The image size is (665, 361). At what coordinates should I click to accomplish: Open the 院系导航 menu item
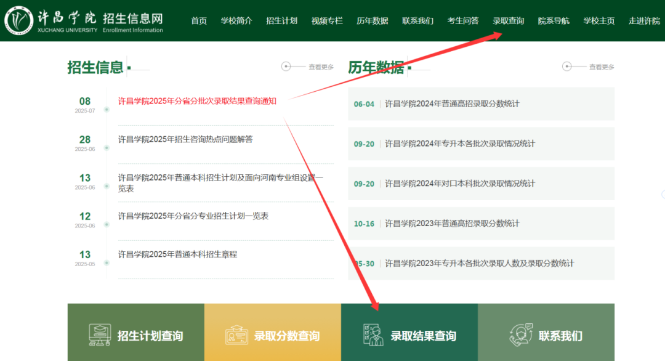pyautogui.click(x=554, y=21)
